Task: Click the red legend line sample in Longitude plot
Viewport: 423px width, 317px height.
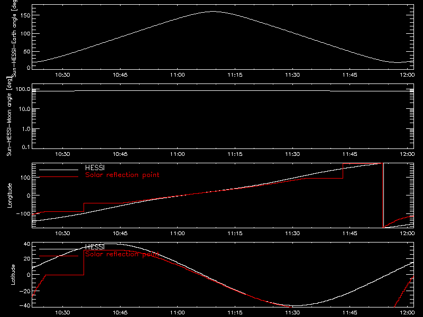Action: click(59, 177)
